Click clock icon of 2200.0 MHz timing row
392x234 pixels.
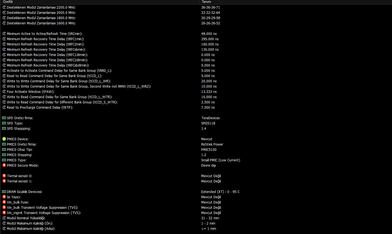pyautogui.click(x=4, y=7)
